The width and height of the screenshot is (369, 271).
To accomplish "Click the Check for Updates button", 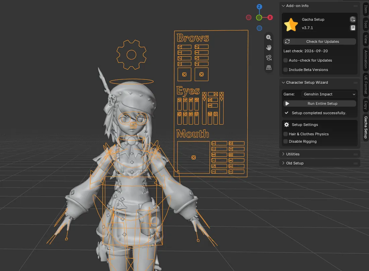I will tap(320, 42).
